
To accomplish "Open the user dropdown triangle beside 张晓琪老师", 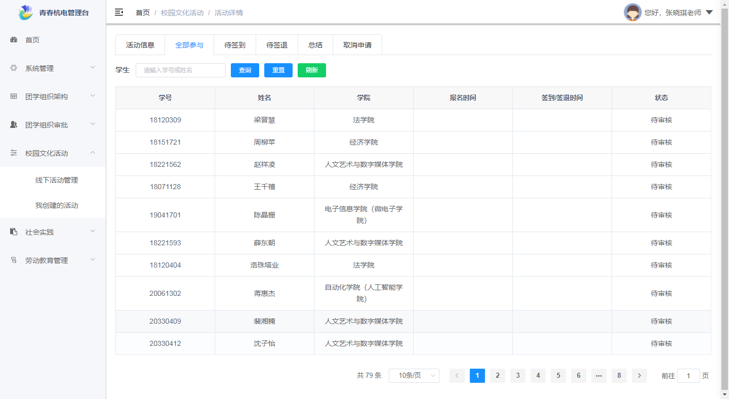I will 709,12.
